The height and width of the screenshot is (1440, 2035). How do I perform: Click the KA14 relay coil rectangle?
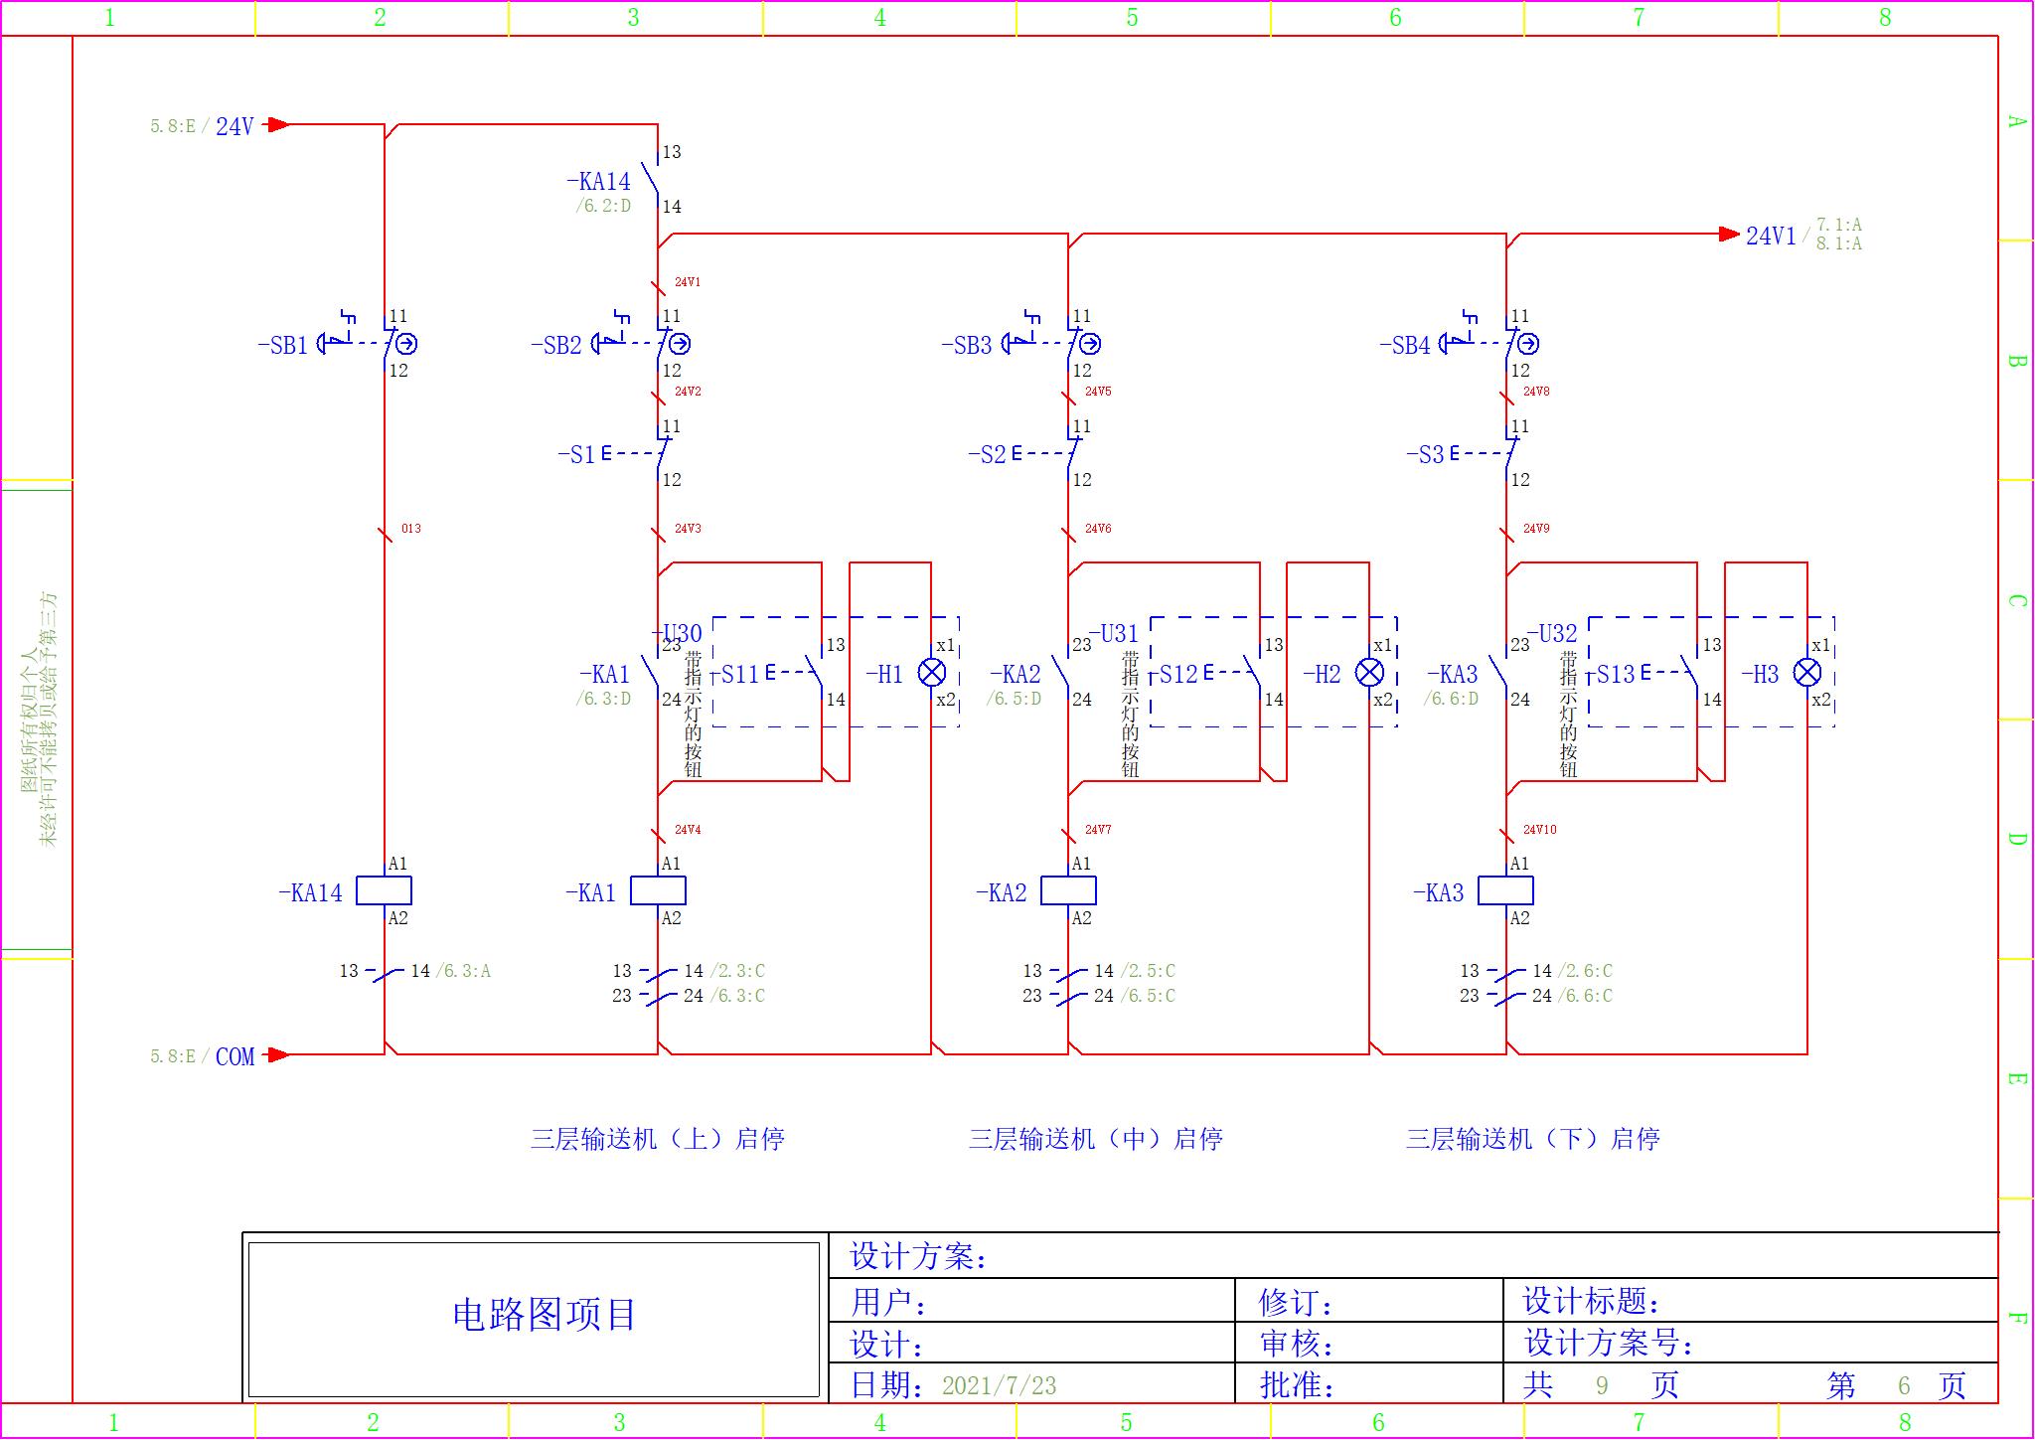click(x=384, y=890)
